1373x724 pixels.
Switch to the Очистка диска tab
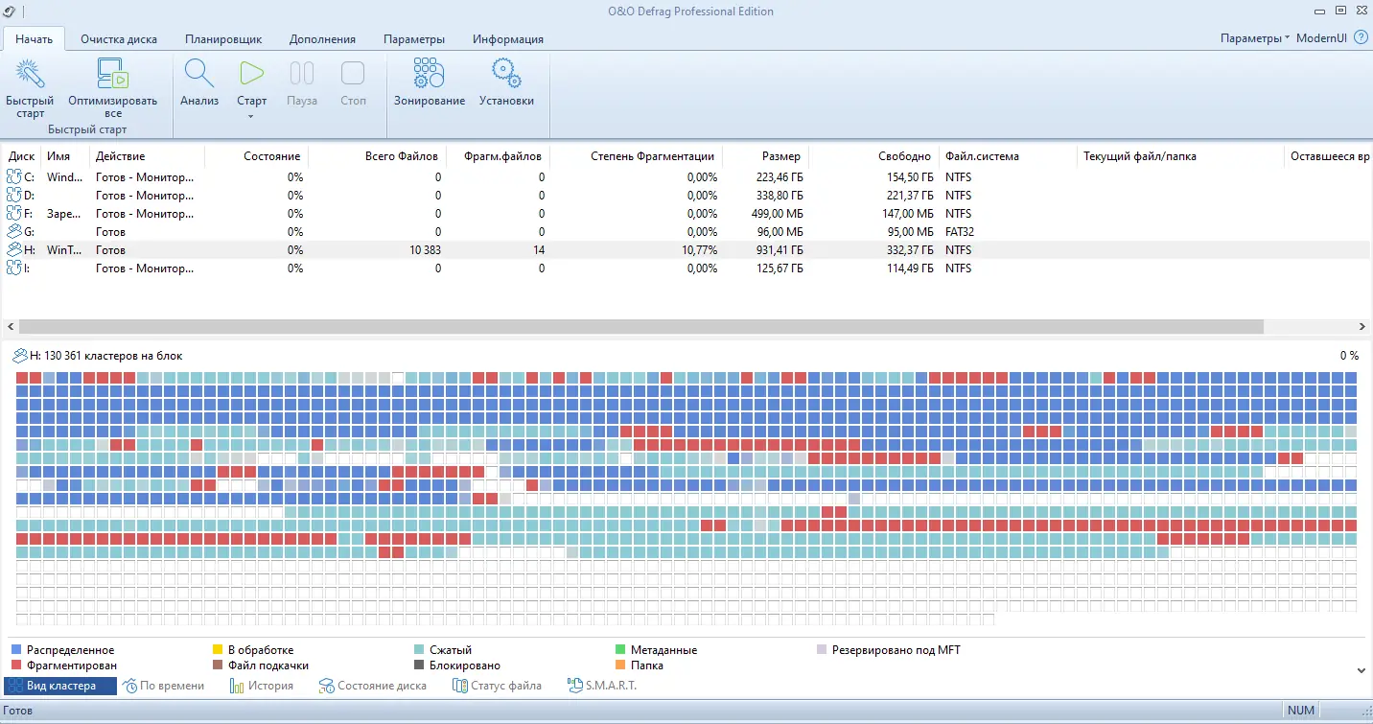(119, 39)
